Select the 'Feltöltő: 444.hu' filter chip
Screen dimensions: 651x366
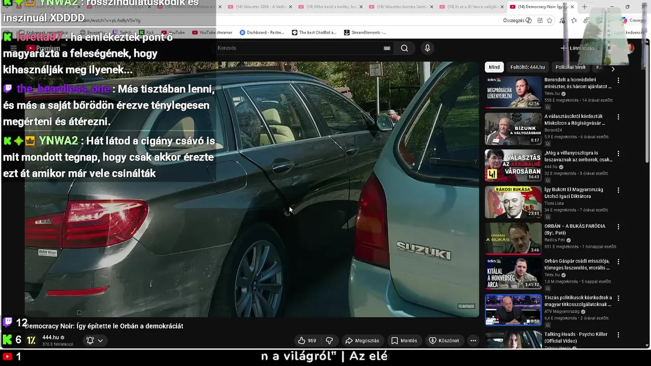[527, 67]
